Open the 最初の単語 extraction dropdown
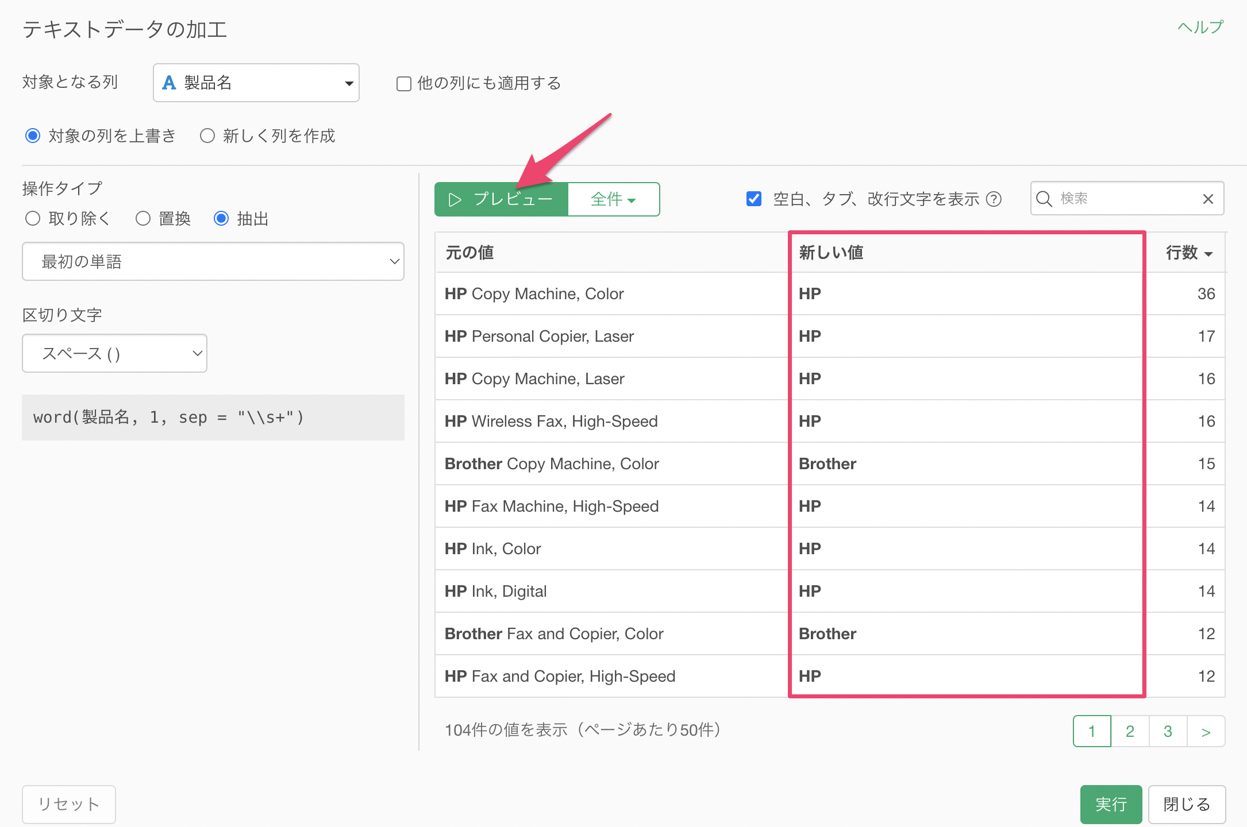The height and width of the screenshot is (827, 1247). pos(213,261)
